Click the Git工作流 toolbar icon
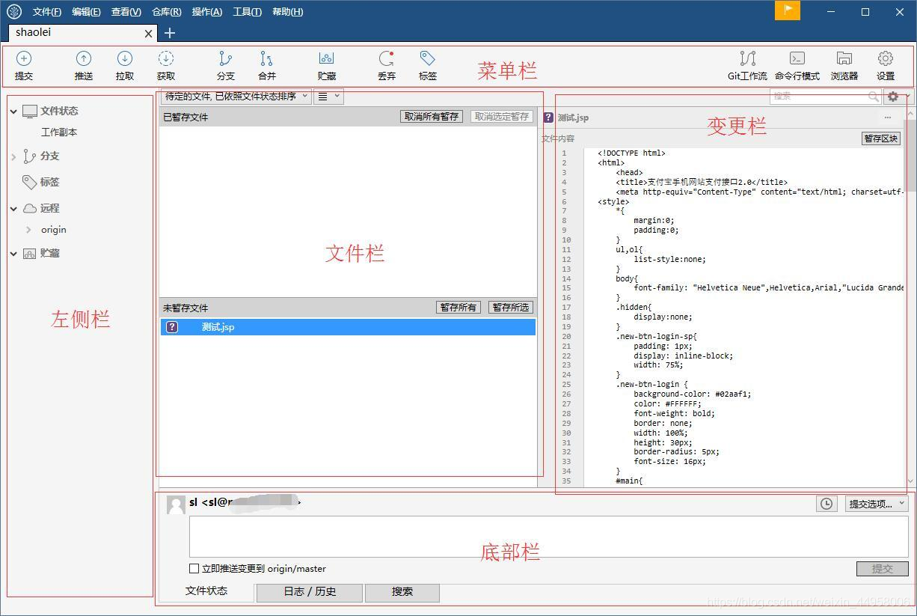This screenshot has width=917, height=616. [x=747, y=59]
